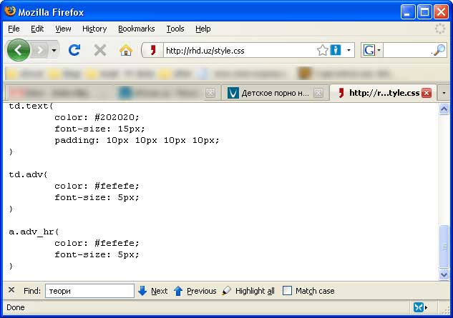Click the green Back navigation button

click(x=19, y=50)
